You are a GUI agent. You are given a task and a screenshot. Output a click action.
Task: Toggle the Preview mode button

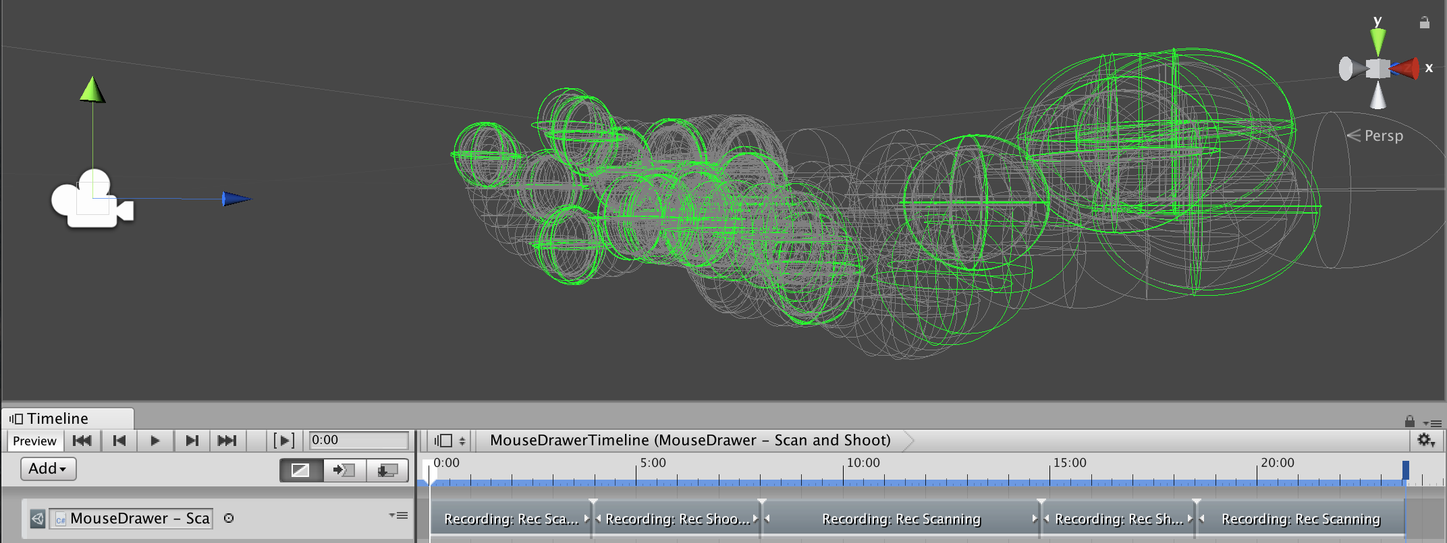tap(35, 441)
